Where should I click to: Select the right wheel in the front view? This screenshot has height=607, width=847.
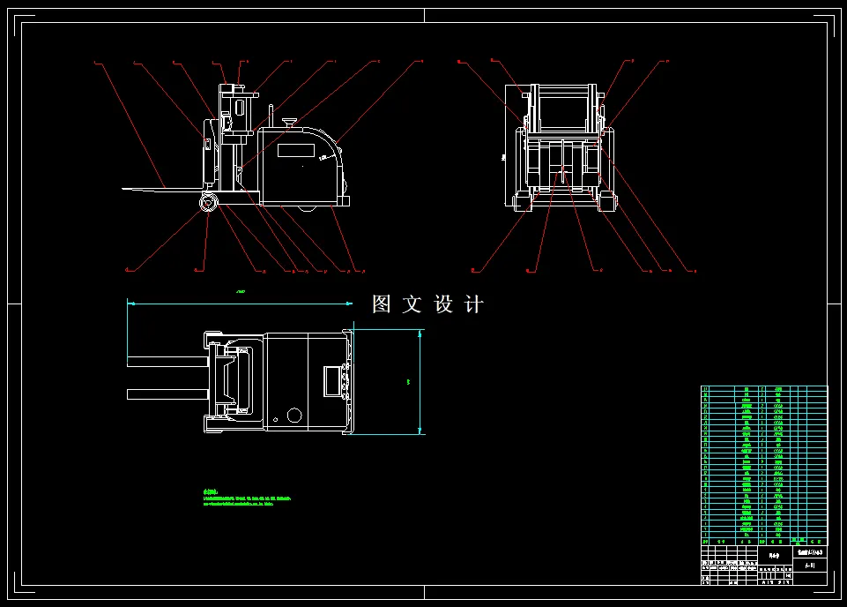click(607, 203)
